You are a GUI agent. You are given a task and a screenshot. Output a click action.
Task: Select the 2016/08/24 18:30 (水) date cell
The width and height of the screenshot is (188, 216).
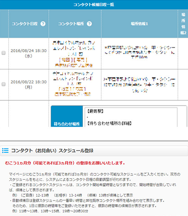28,54
